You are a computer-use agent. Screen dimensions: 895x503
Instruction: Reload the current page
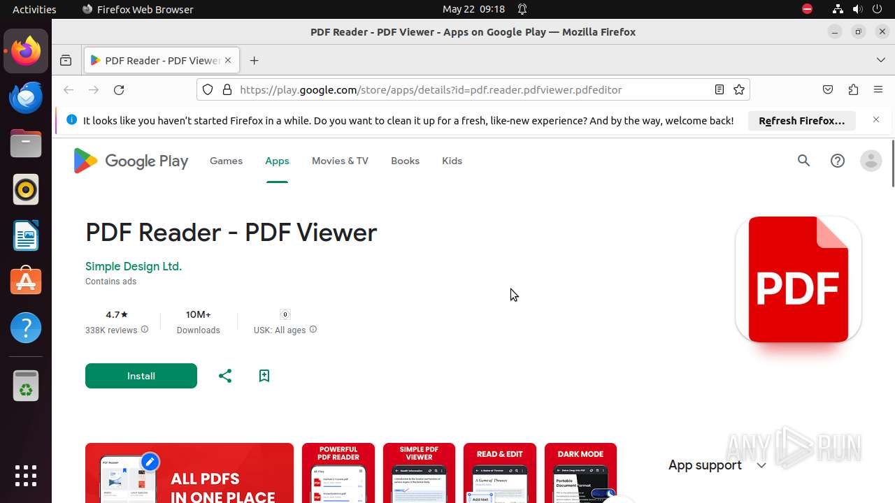point(119,89)
